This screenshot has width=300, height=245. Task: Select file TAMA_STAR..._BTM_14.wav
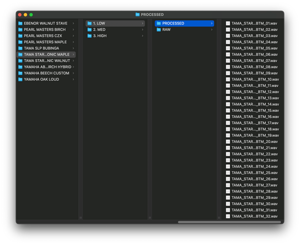pyautogui.click(x=255, y=104)
